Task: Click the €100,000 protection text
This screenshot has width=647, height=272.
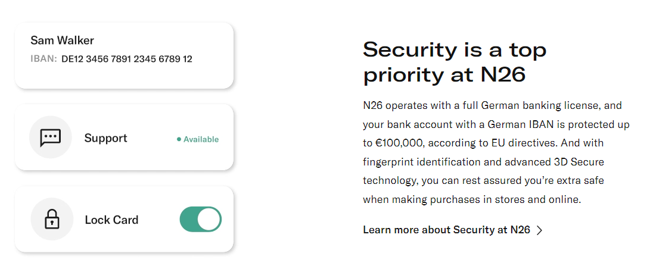Action: pos(398,143)
